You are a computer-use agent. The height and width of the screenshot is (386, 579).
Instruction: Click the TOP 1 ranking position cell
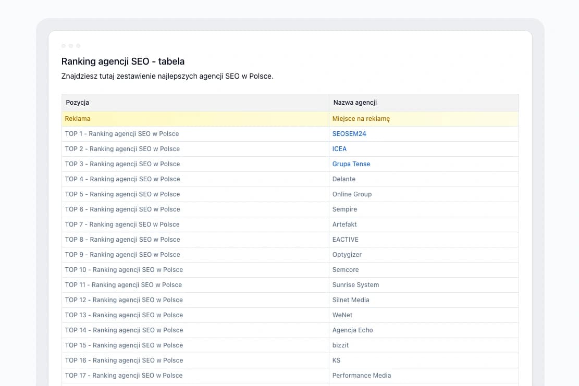click(122, 134)
